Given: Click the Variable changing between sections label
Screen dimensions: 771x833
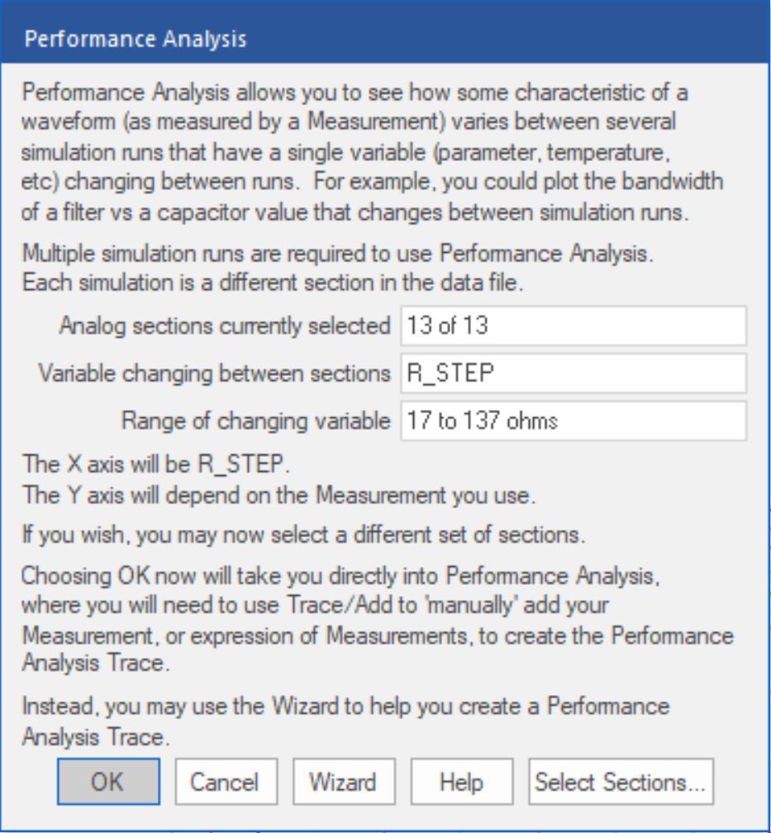Looking at the screenshot, I should click(214, 374).
